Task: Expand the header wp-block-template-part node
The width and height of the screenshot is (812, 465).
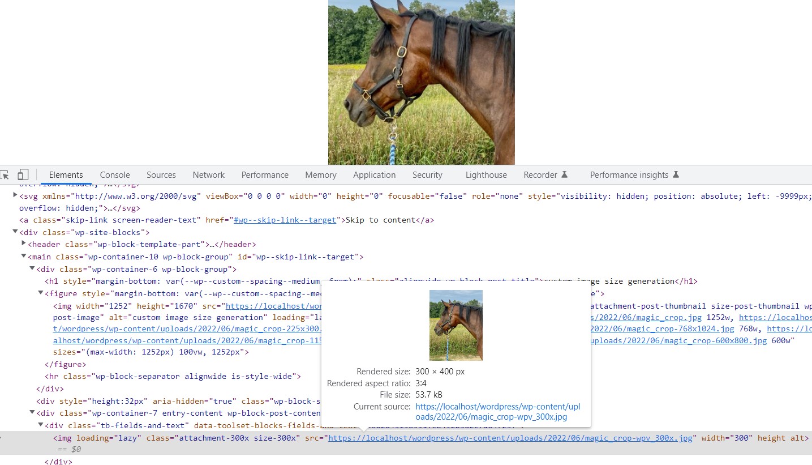Action: point(24,244)
